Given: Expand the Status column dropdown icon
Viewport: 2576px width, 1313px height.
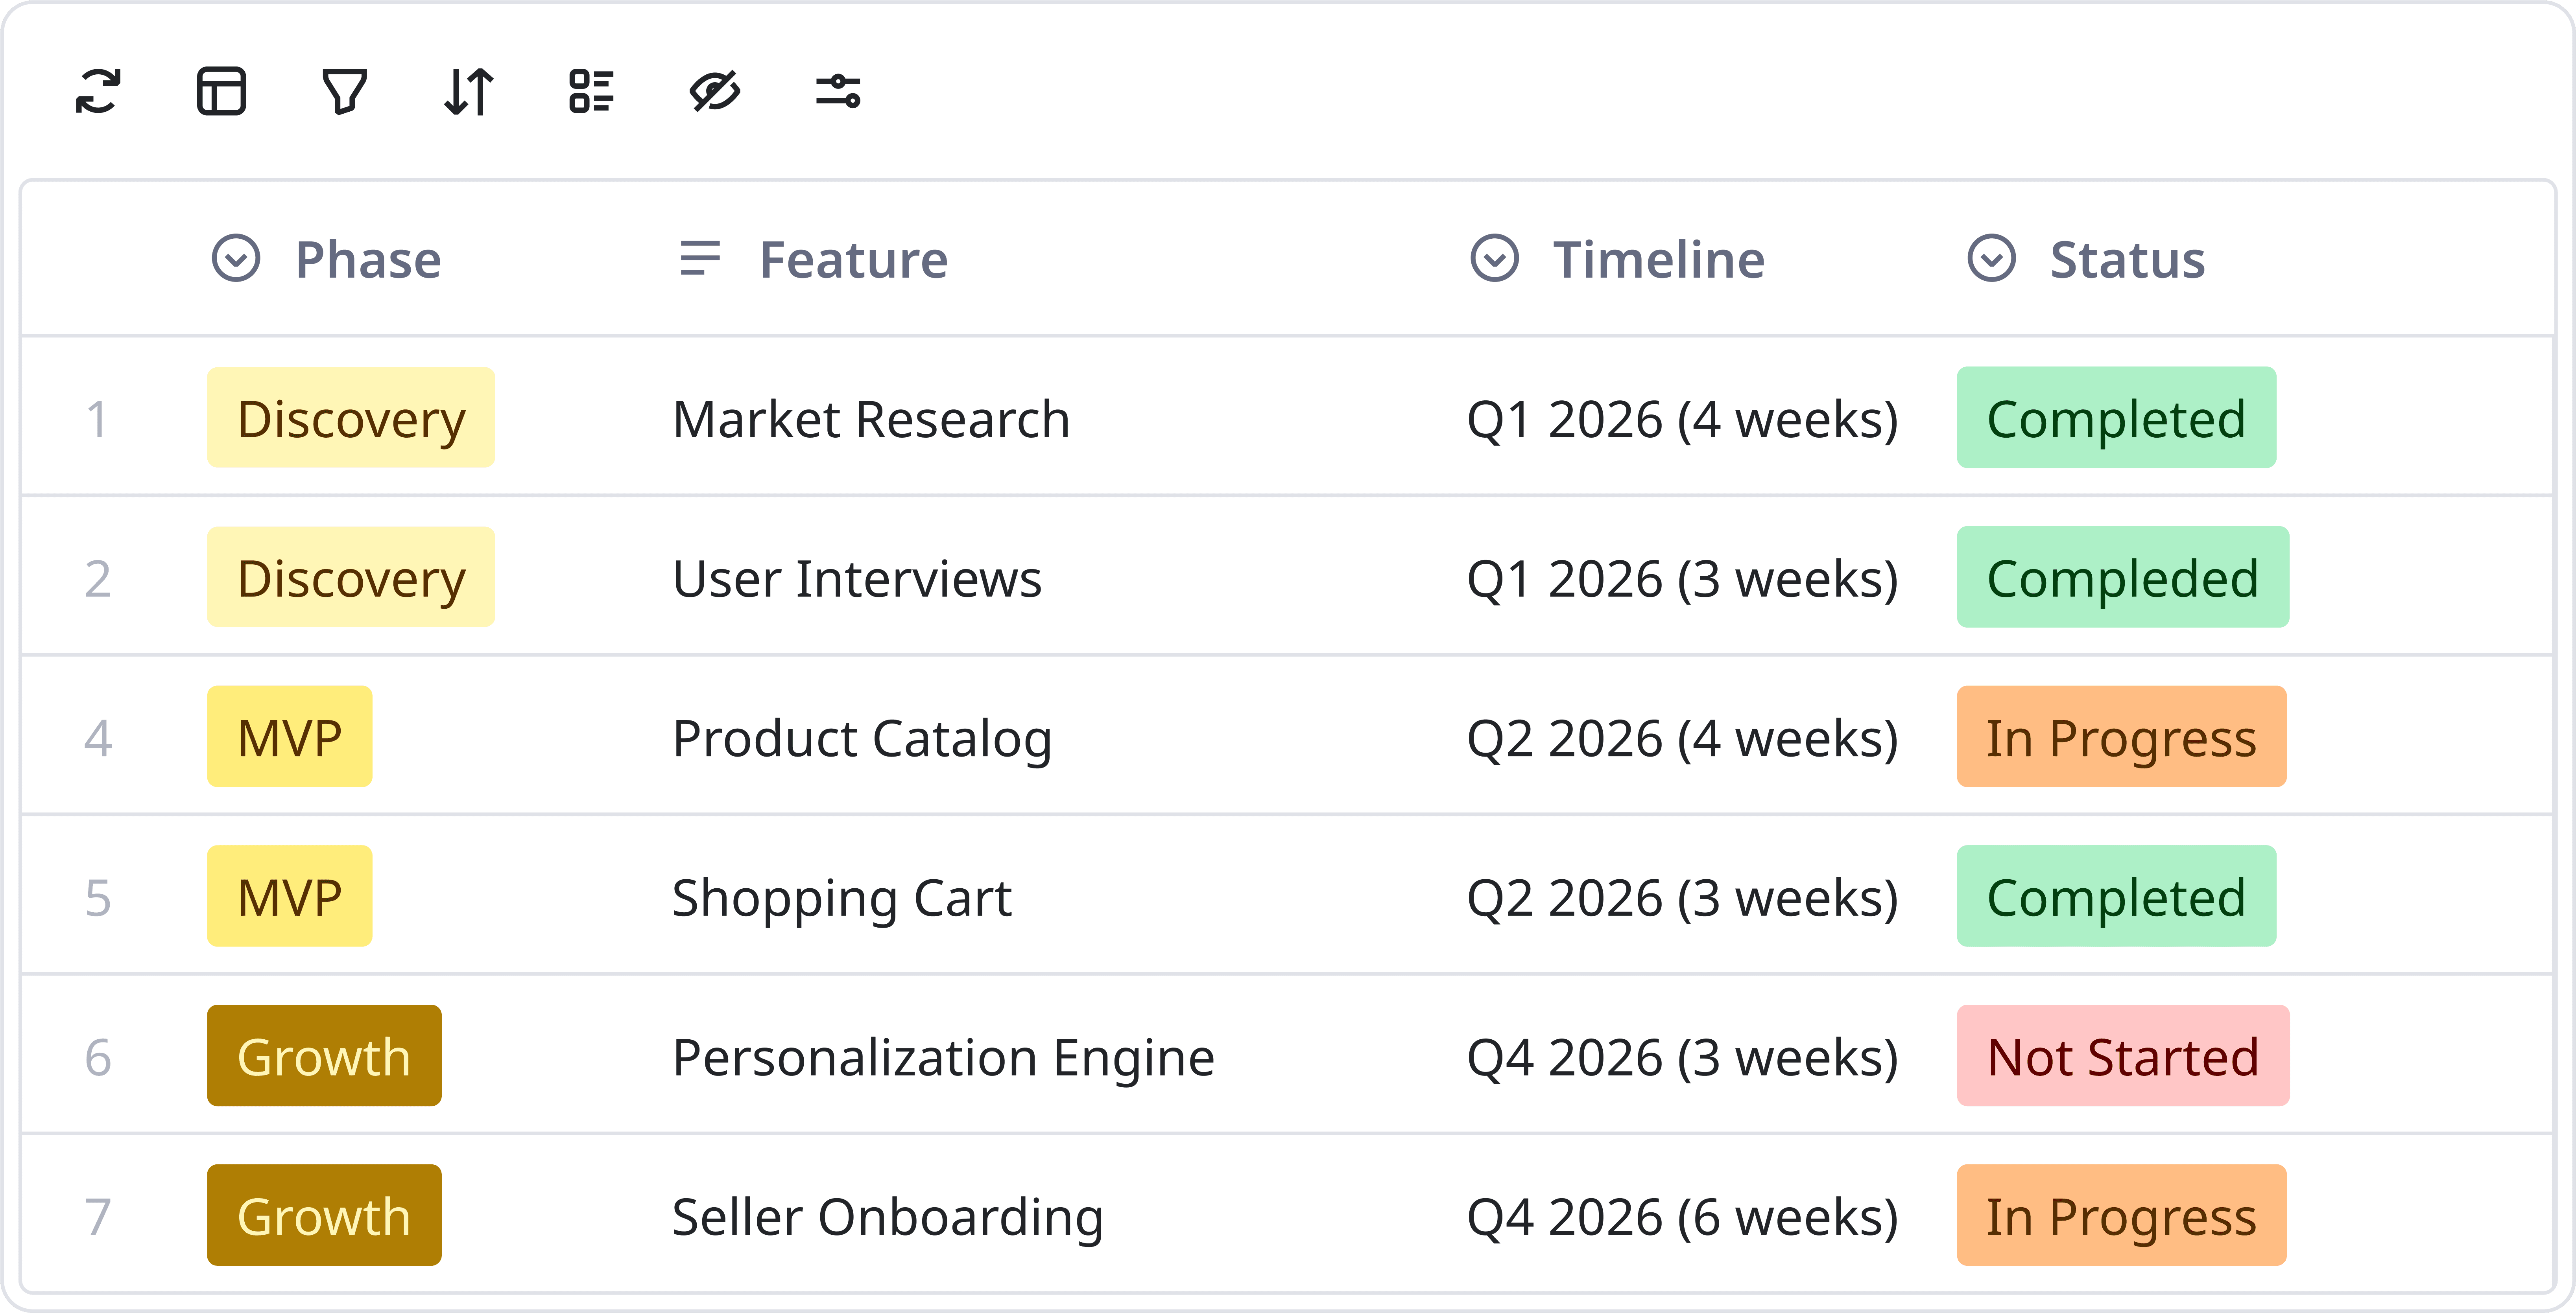Looking at the screenshot, I should click(x=1991, y=259).
